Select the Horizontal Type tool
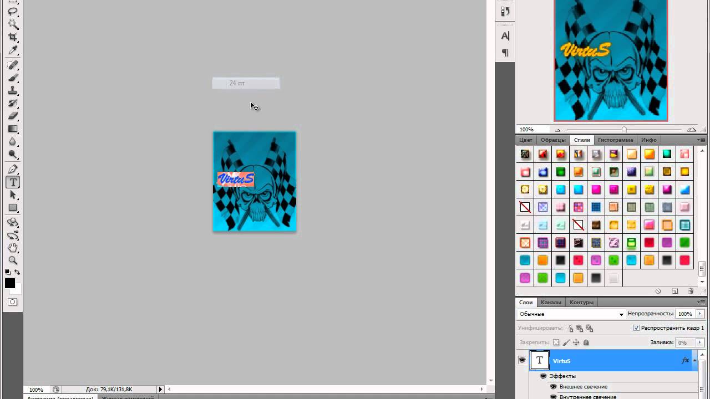The image size is (710, 399). click(13, 182)
